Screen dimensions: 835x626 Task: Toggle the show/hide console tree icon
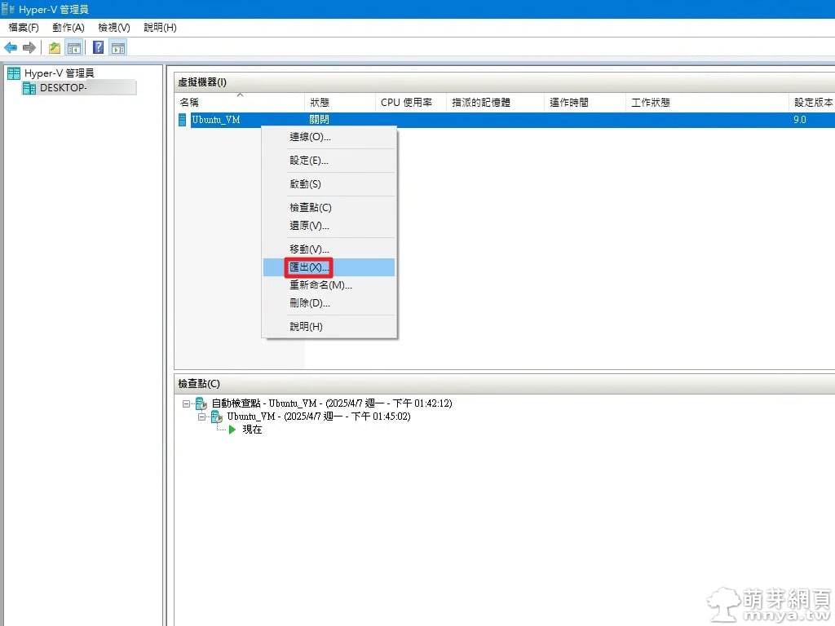coord(74,47)
